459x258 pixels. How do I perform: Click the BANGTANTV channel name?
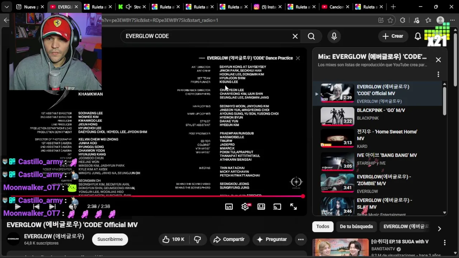pos(383,249)
